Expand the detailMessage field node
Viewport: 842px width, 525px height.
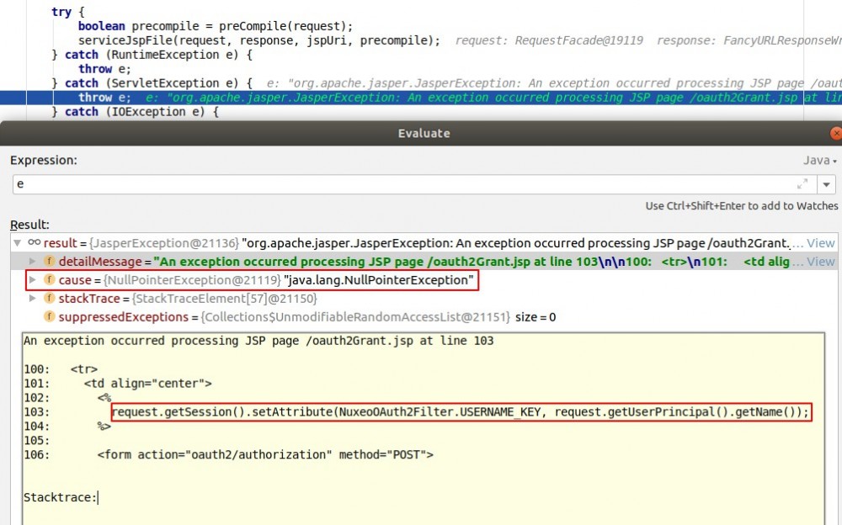[x=32, y=262]
